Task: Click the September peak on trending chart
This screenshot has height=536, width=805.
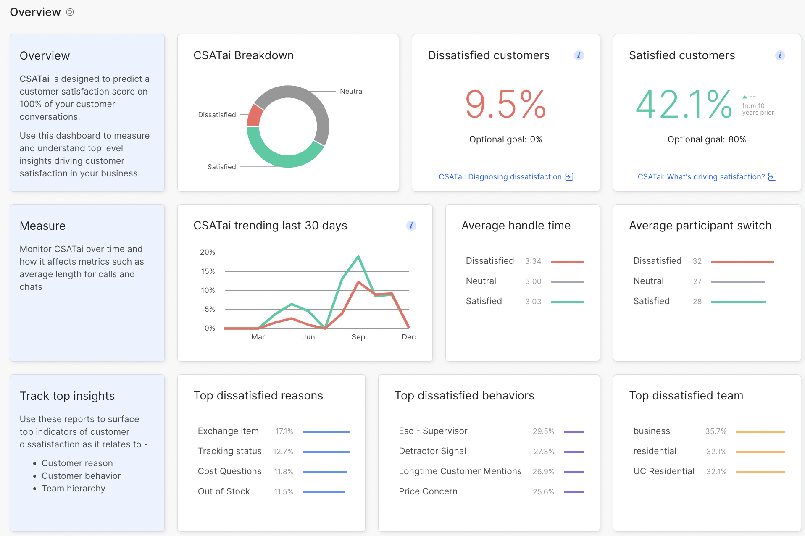Action: 358,256
